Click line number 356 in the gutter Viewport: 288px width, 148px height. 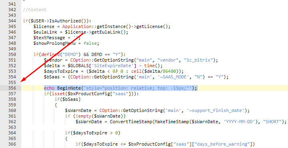click(x=12, y=88)
